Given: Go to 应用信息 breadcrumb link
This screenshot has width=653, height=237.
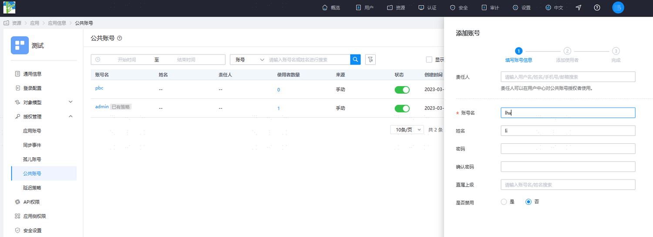Looking at the screenshot, I should coord(57,23).
